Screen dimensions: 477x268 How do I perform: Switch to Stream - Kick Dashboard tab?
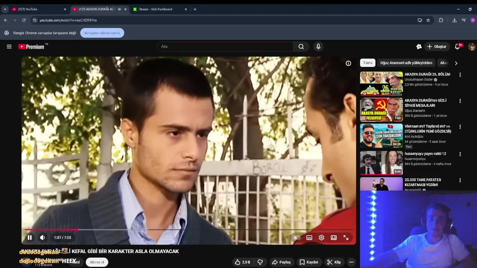tap(159, 9)
